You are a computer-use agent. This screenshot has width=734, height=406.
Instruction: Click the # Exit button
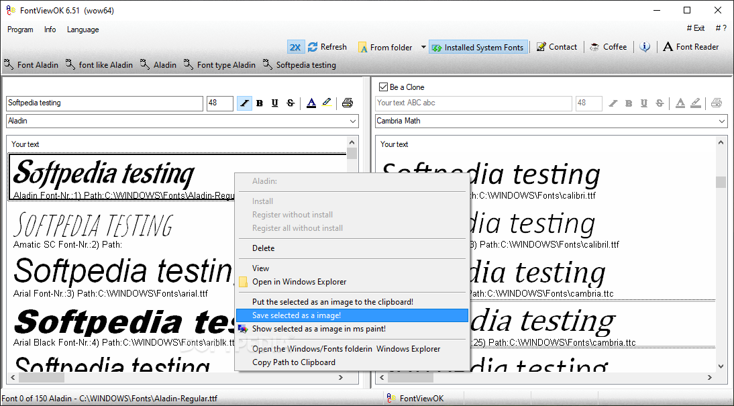pos(696,28)
